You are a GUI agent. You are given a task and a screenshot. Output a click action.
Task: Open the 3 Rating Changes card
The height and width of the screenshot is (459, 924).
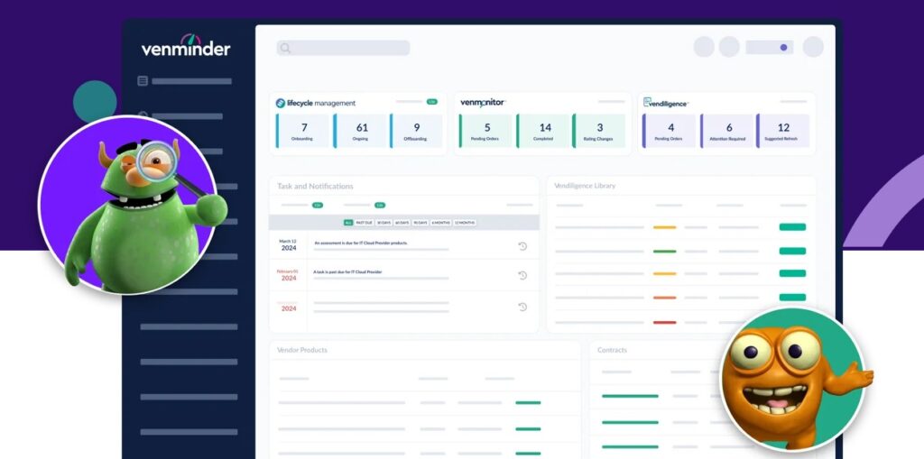tap(599, 131)
